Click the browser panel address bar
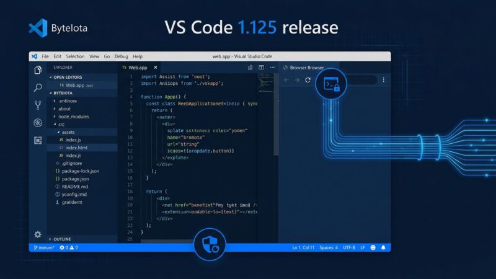Viewport: 496px width, 279px height. [x=361, y=80]
